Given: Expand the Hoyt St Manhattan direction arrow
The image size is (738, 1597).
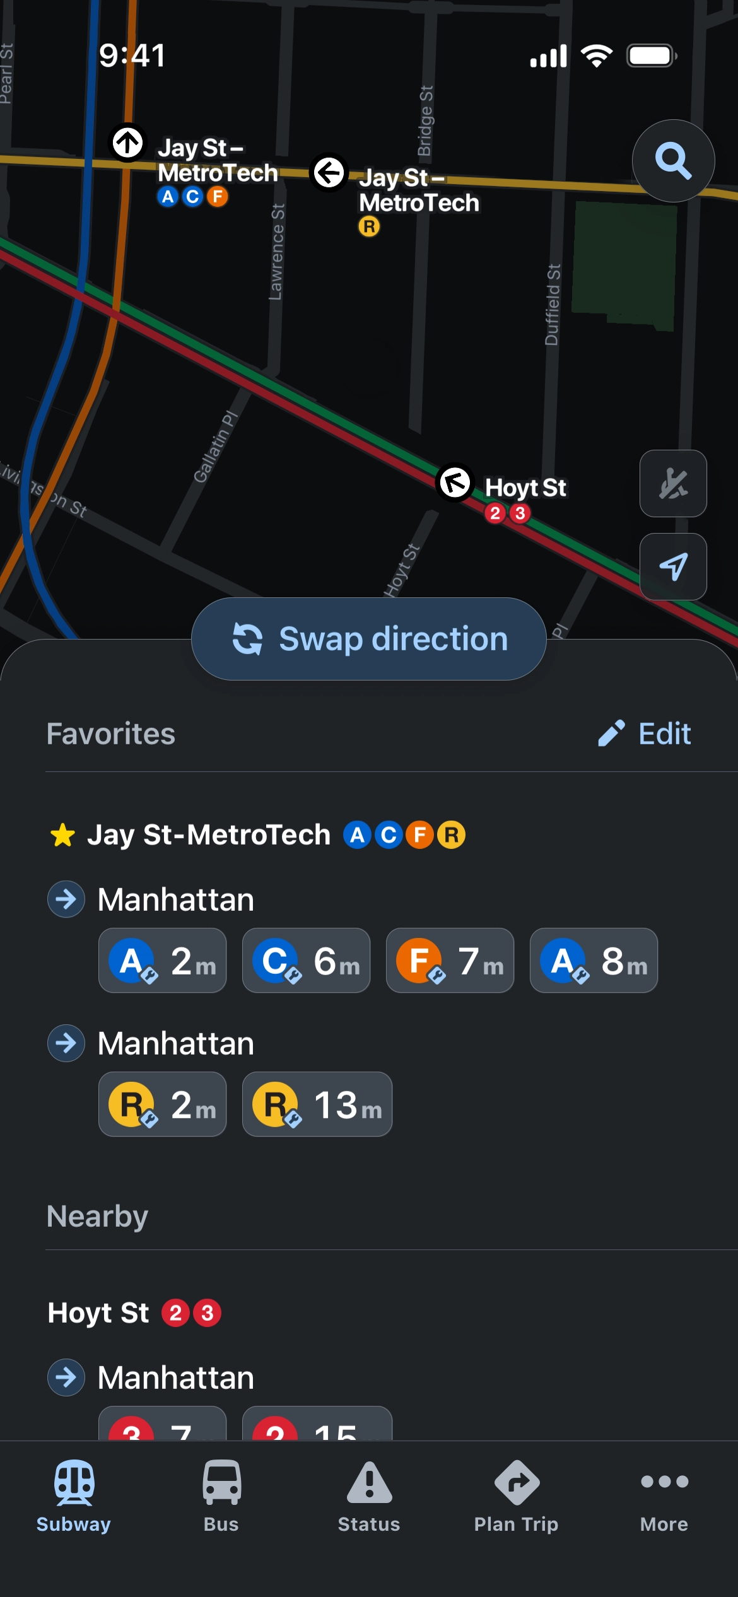Looking at the screenshot, I should 66,1378.
